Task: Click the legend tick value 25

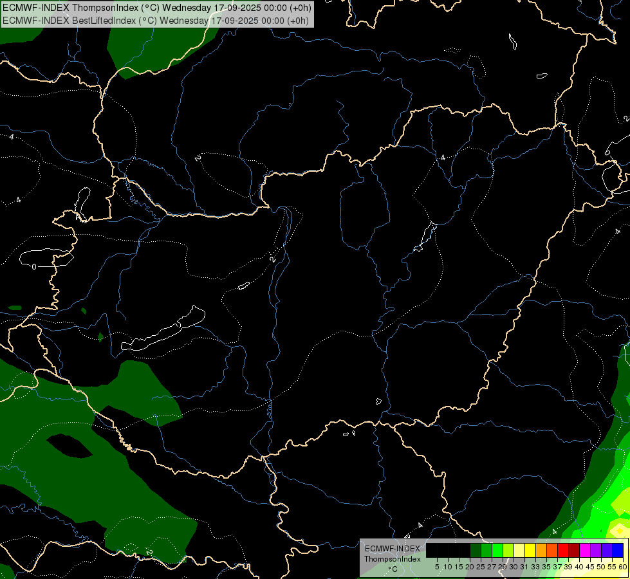Action: coord(481,567)
